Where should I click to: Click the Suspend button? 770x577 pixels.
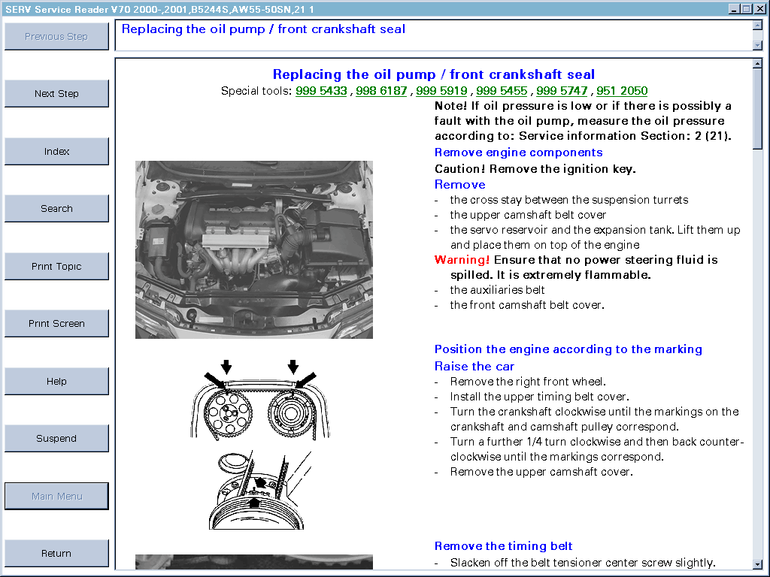click(x=56, y=438)
